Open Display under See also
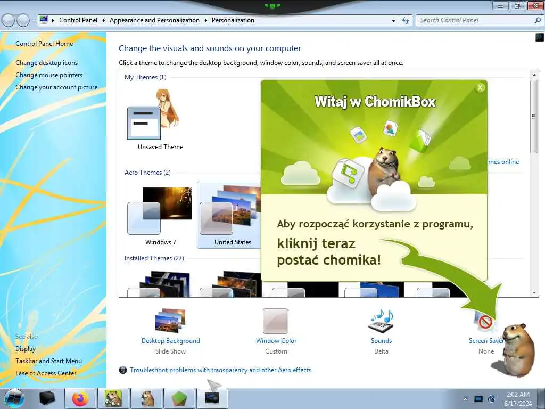 pyautogui.click(x=26, y=349)
